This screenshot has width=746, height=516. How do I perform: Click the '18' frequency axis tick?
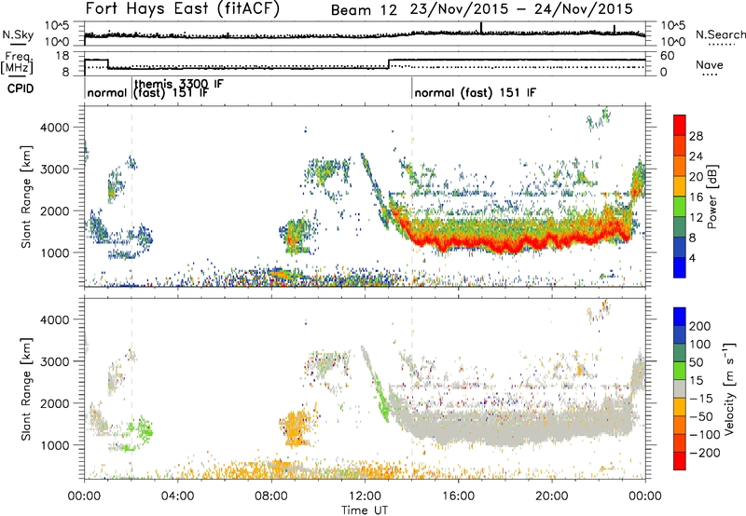click(62, 56)
